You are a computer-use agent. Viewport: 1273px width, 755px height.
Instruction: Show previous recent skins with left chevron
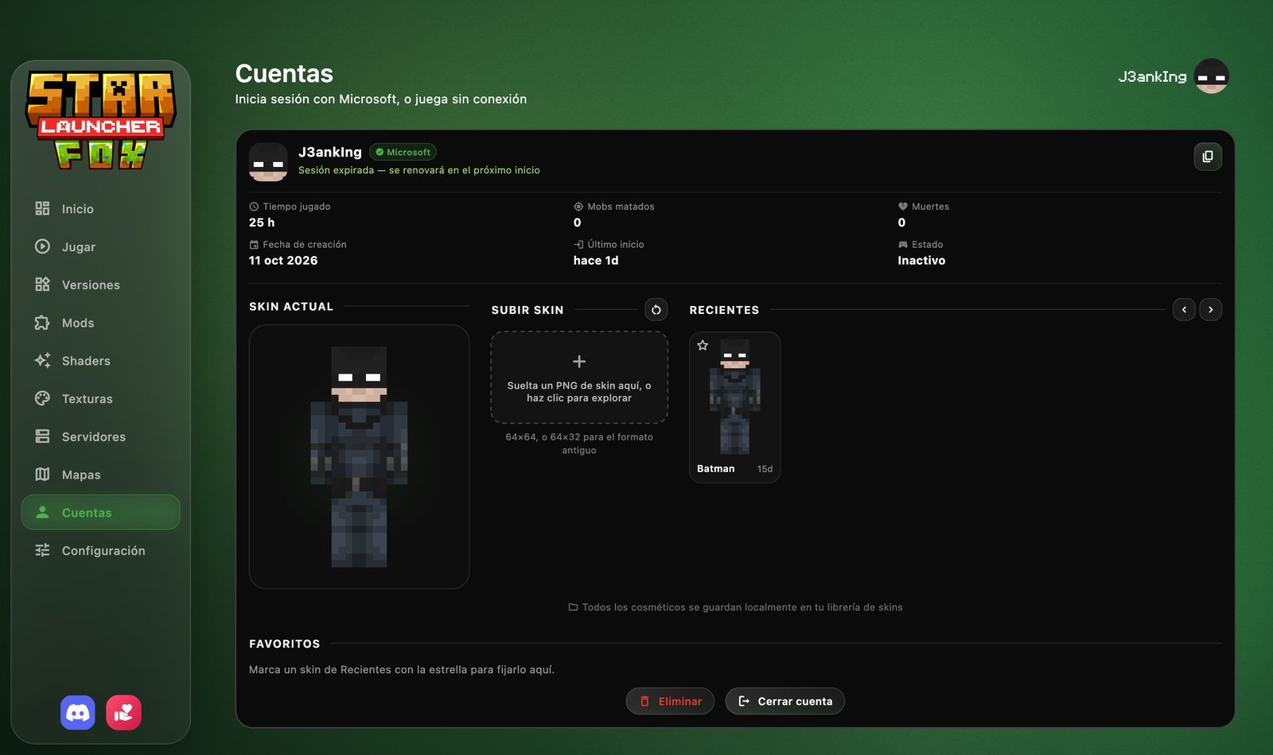[1184, 310]
